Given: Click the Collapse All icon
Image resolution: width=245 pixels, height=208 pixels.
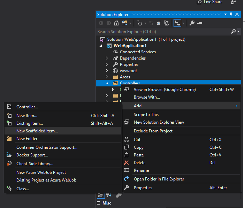Looking at the screenshot, I should click(159, 23).
